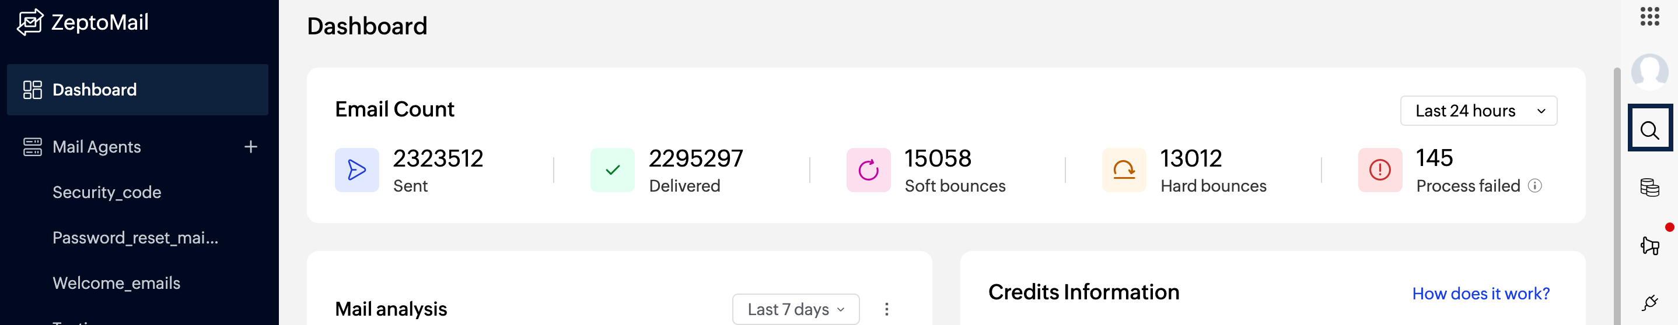The width and height of the screenshot is (1678, 325).
Task: Open the apps grid launcher
Action: click(1649, 16)
